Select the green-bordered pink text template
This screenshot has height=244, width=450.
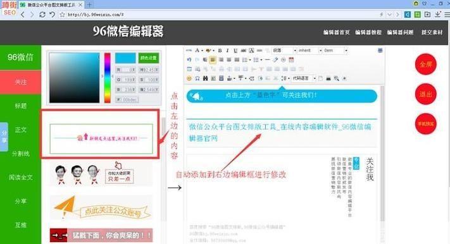(101, 138)
